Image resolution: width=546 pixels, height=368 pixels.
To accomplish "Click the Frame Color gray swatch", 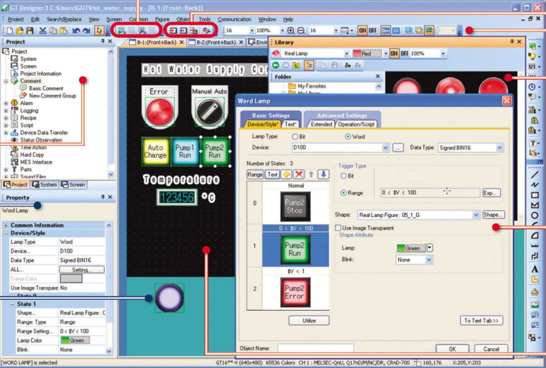I will 71,278.
